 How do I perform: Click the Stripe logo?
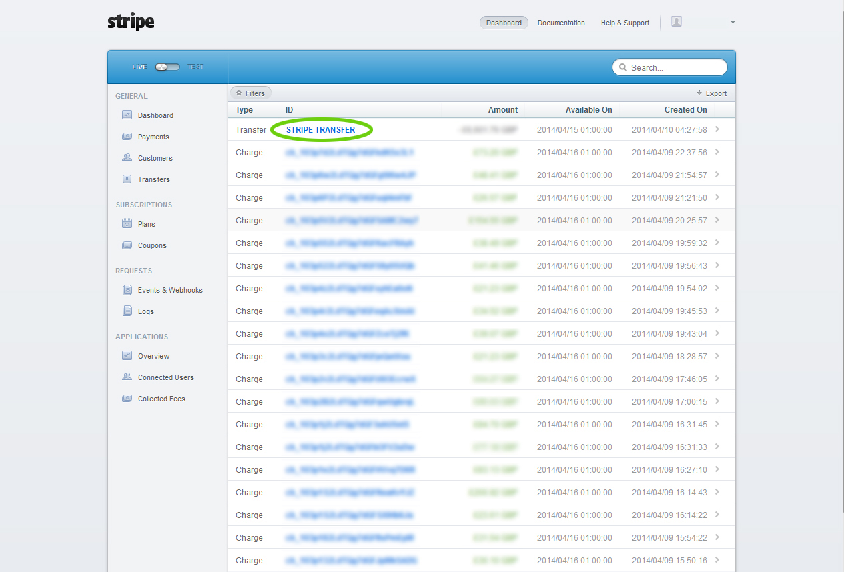[131, 22]
